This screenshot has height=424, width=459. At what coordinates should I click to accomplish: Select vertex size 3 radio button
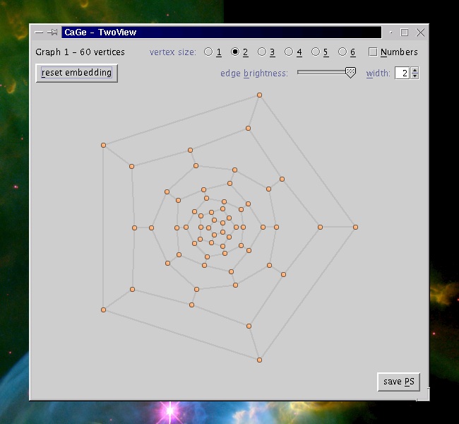[262, 52]
